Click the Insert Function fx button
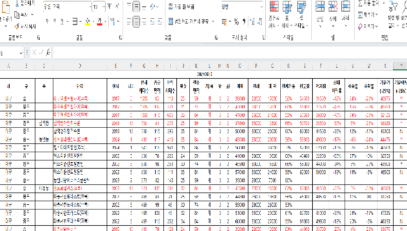The width and height of the screenshot is (407, 231). (x=48, y=53)
